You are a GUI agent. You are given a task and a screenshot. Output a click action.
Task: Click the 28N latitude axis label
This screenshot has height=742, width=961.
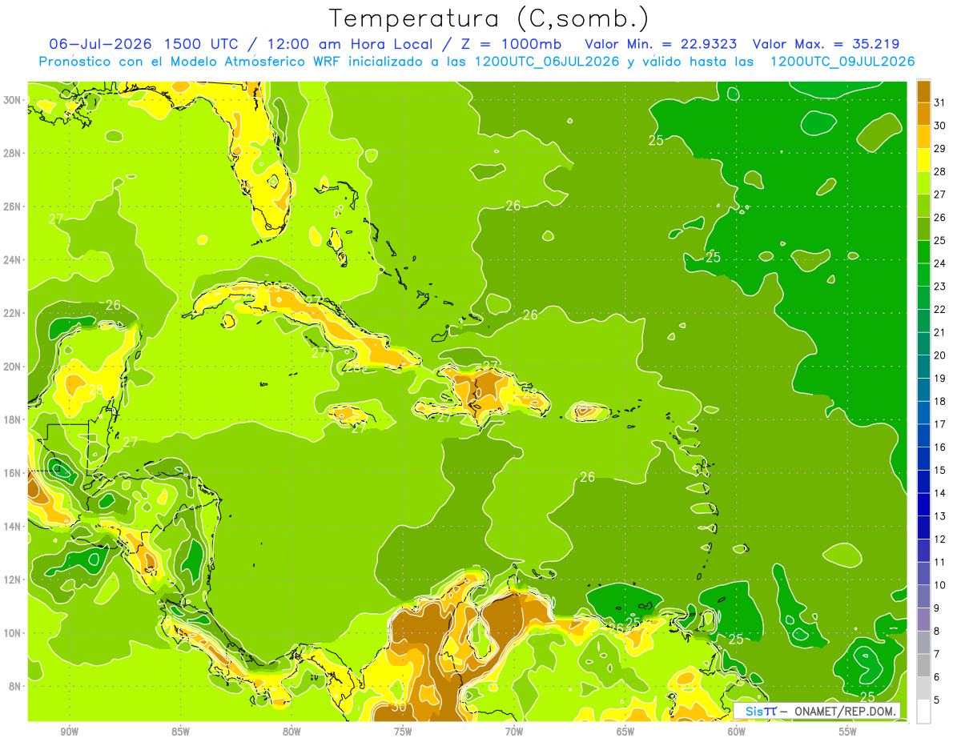click(x=14, y=153)
